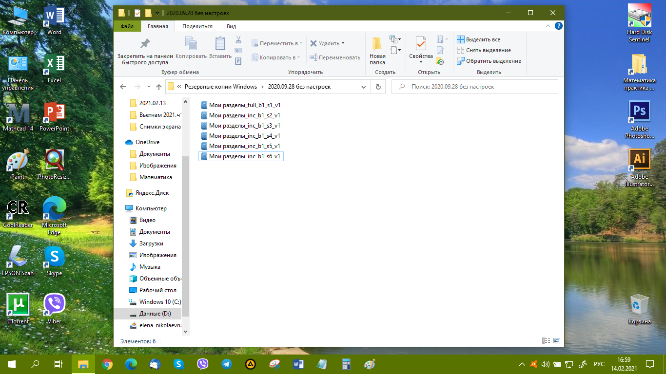Screen dimensions: 666x374
Task: Open Копировать в dropdown
Action: 276,57
